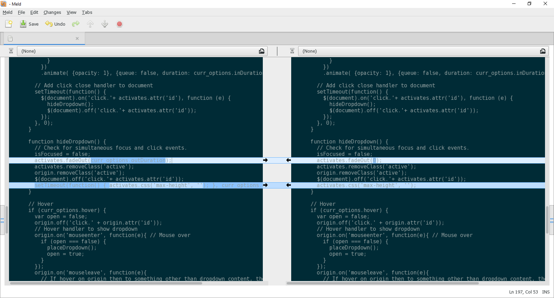Viewport: 554px width, 298px height.
Task: Click the Redo arrow icon
Action: click(75, 24)
